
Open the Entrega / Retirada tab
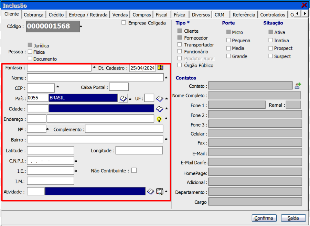pos(88,15)
